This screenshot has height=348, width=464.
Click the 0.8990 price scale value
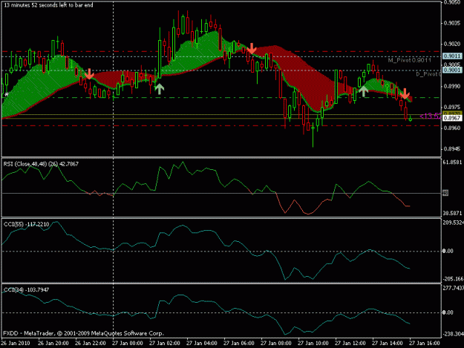(x=452, y=86)
